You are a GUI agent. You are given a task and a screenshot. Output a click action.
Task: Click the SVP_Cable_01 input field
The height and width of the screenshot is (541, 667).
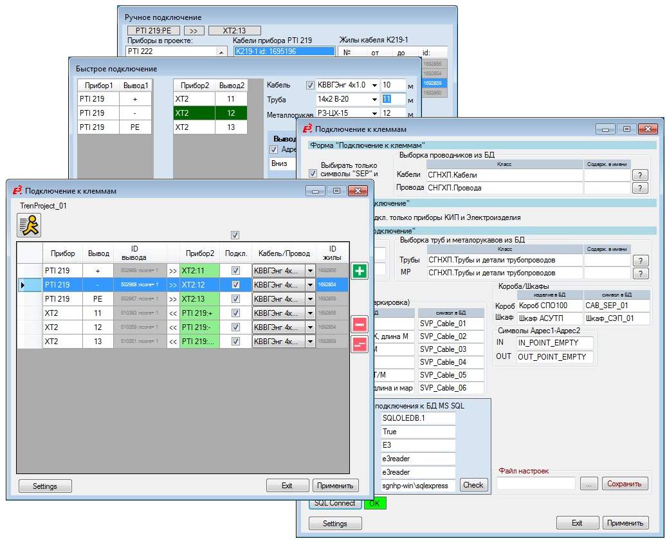tap(450, 324)
